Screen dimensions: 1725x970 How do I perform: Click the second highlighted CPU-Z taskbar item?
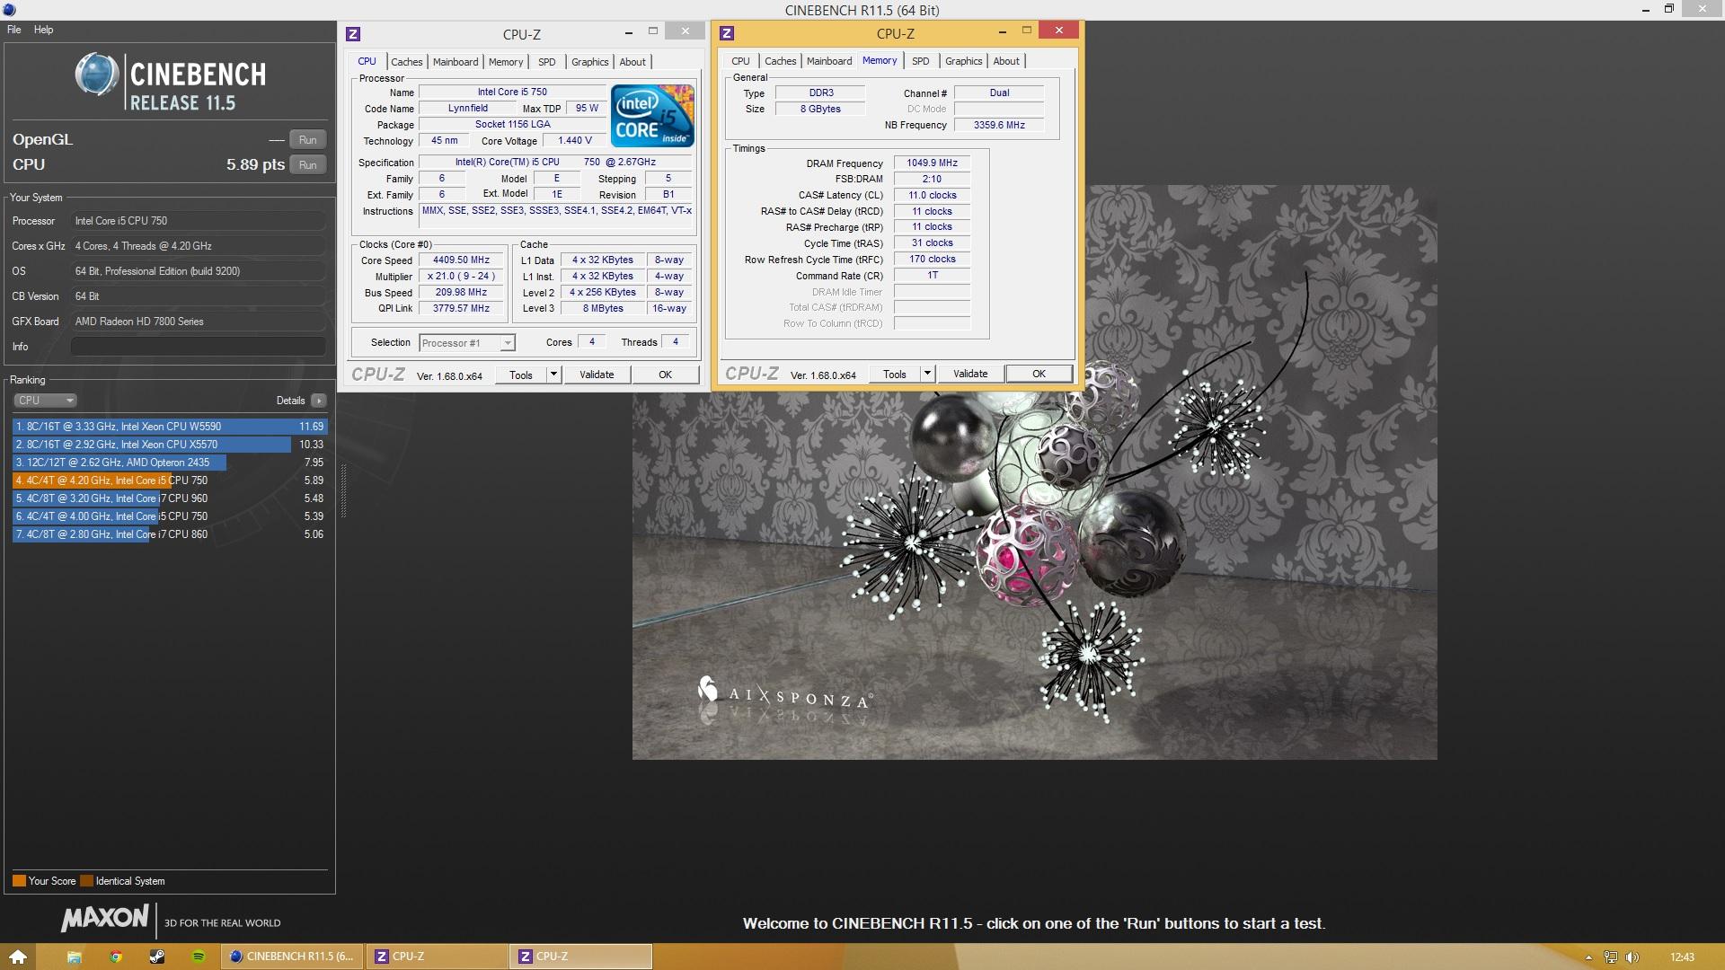point(581,957)
